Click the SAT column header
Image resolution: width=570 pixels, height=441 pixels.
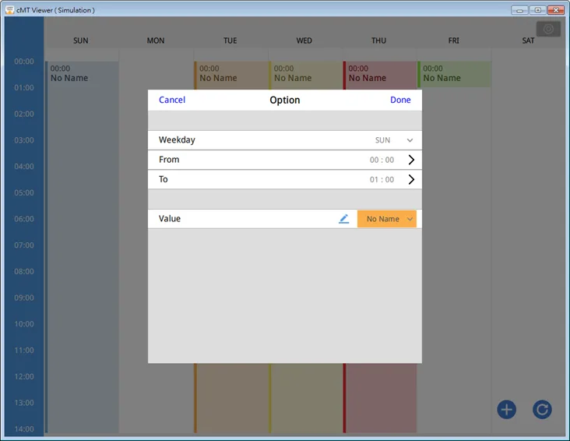pyautogui.click(x=528, y=41)
